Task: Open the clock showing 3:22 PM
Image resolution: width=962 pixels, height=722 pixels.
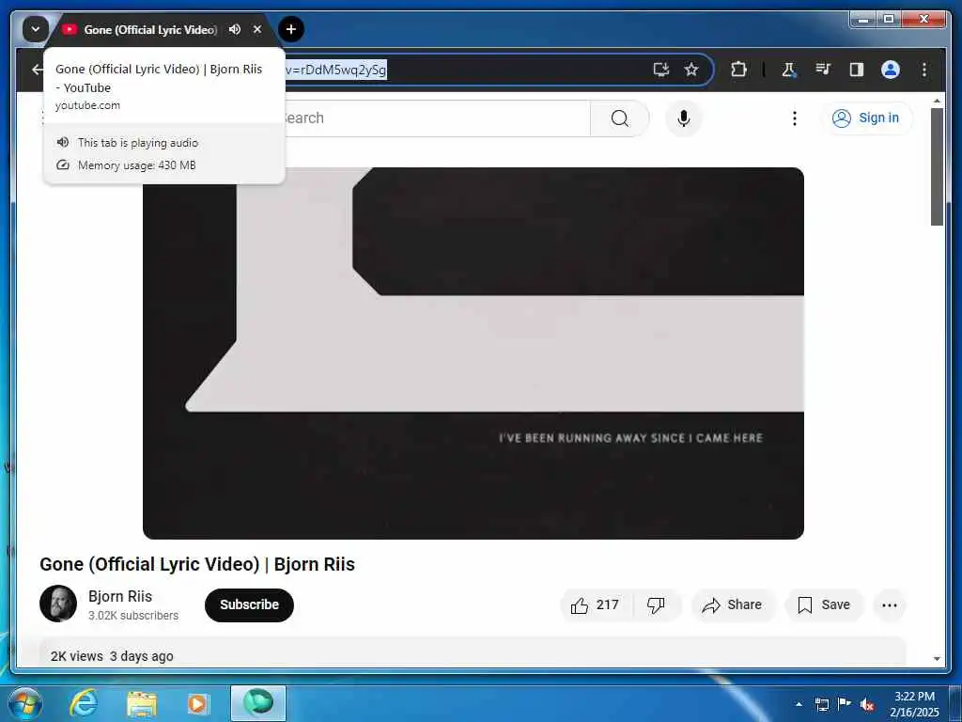Action: point(914,704)
